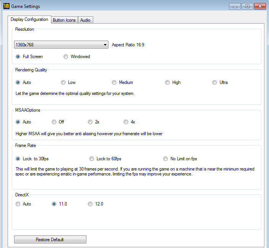Screen dimensions: 269x248
Task: Close the Game Settings window
Action: (x=260, y=6)
